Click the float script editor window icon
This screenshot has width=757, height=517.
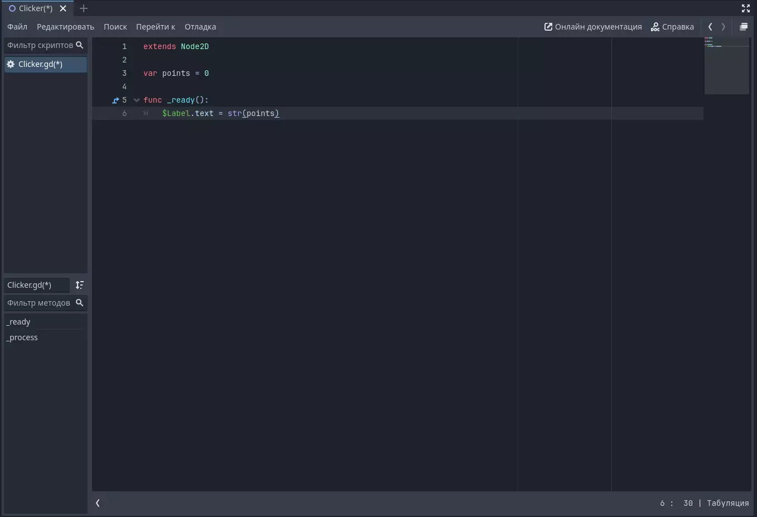point(743,27)
